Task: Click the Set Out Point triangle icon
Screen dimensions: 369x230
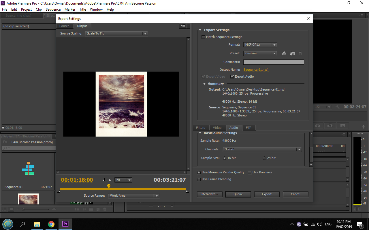Action: (x=110, y=180)
